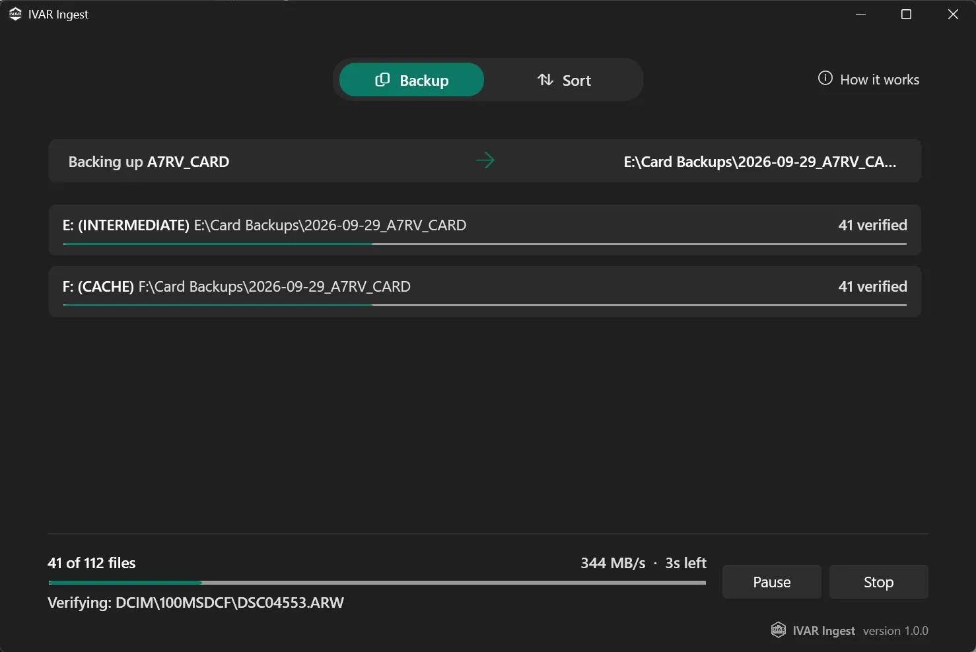Click the '3s left' time estimate

click(x=685, y=563)
